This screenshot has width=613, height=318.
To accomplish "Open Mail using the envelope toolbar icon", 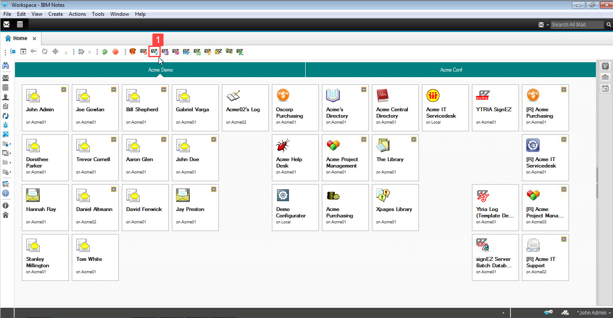I will click(6, 24).
